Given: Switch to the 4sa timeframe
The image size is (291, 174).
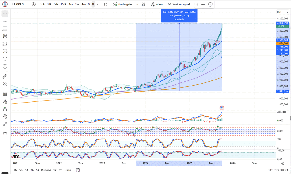Looking at the screenshot, I should coord(84,4).
